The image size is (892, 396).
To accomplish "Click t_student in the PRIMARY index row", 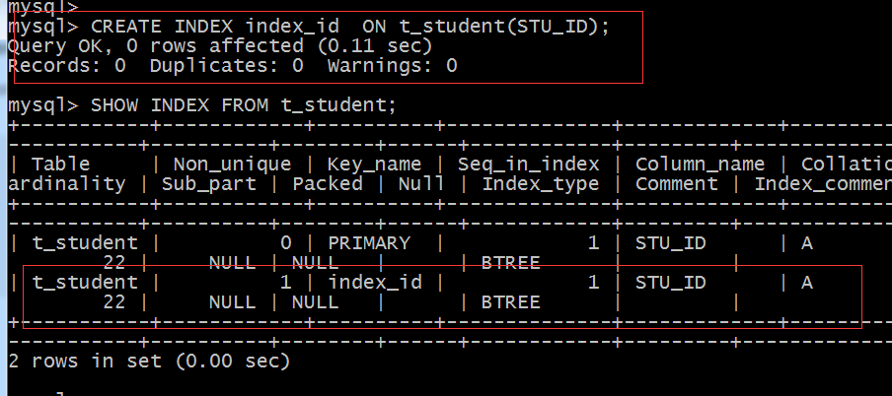I will [x=84, y=242].
